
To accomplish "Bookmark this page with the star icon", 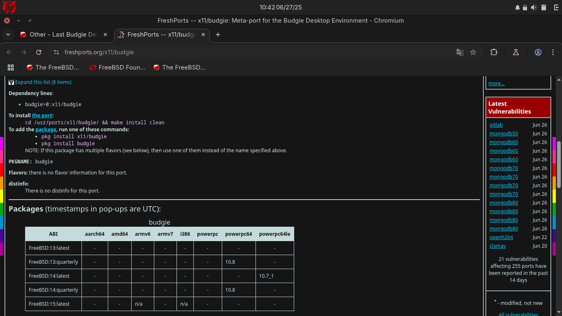I will (473, 52).
